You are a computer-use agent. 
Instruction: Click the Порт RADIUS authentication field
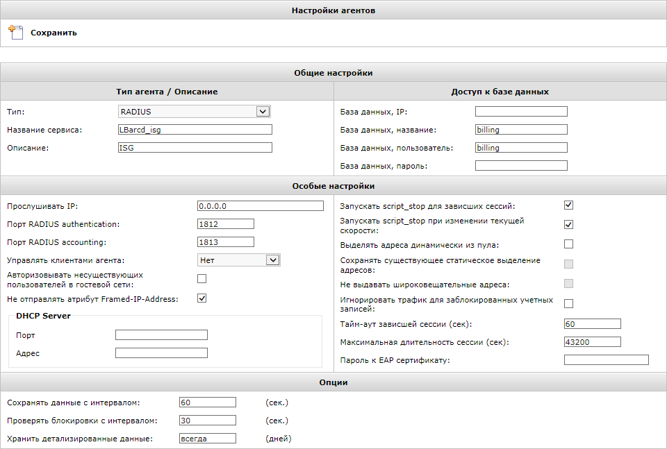[x=226, y=224]
